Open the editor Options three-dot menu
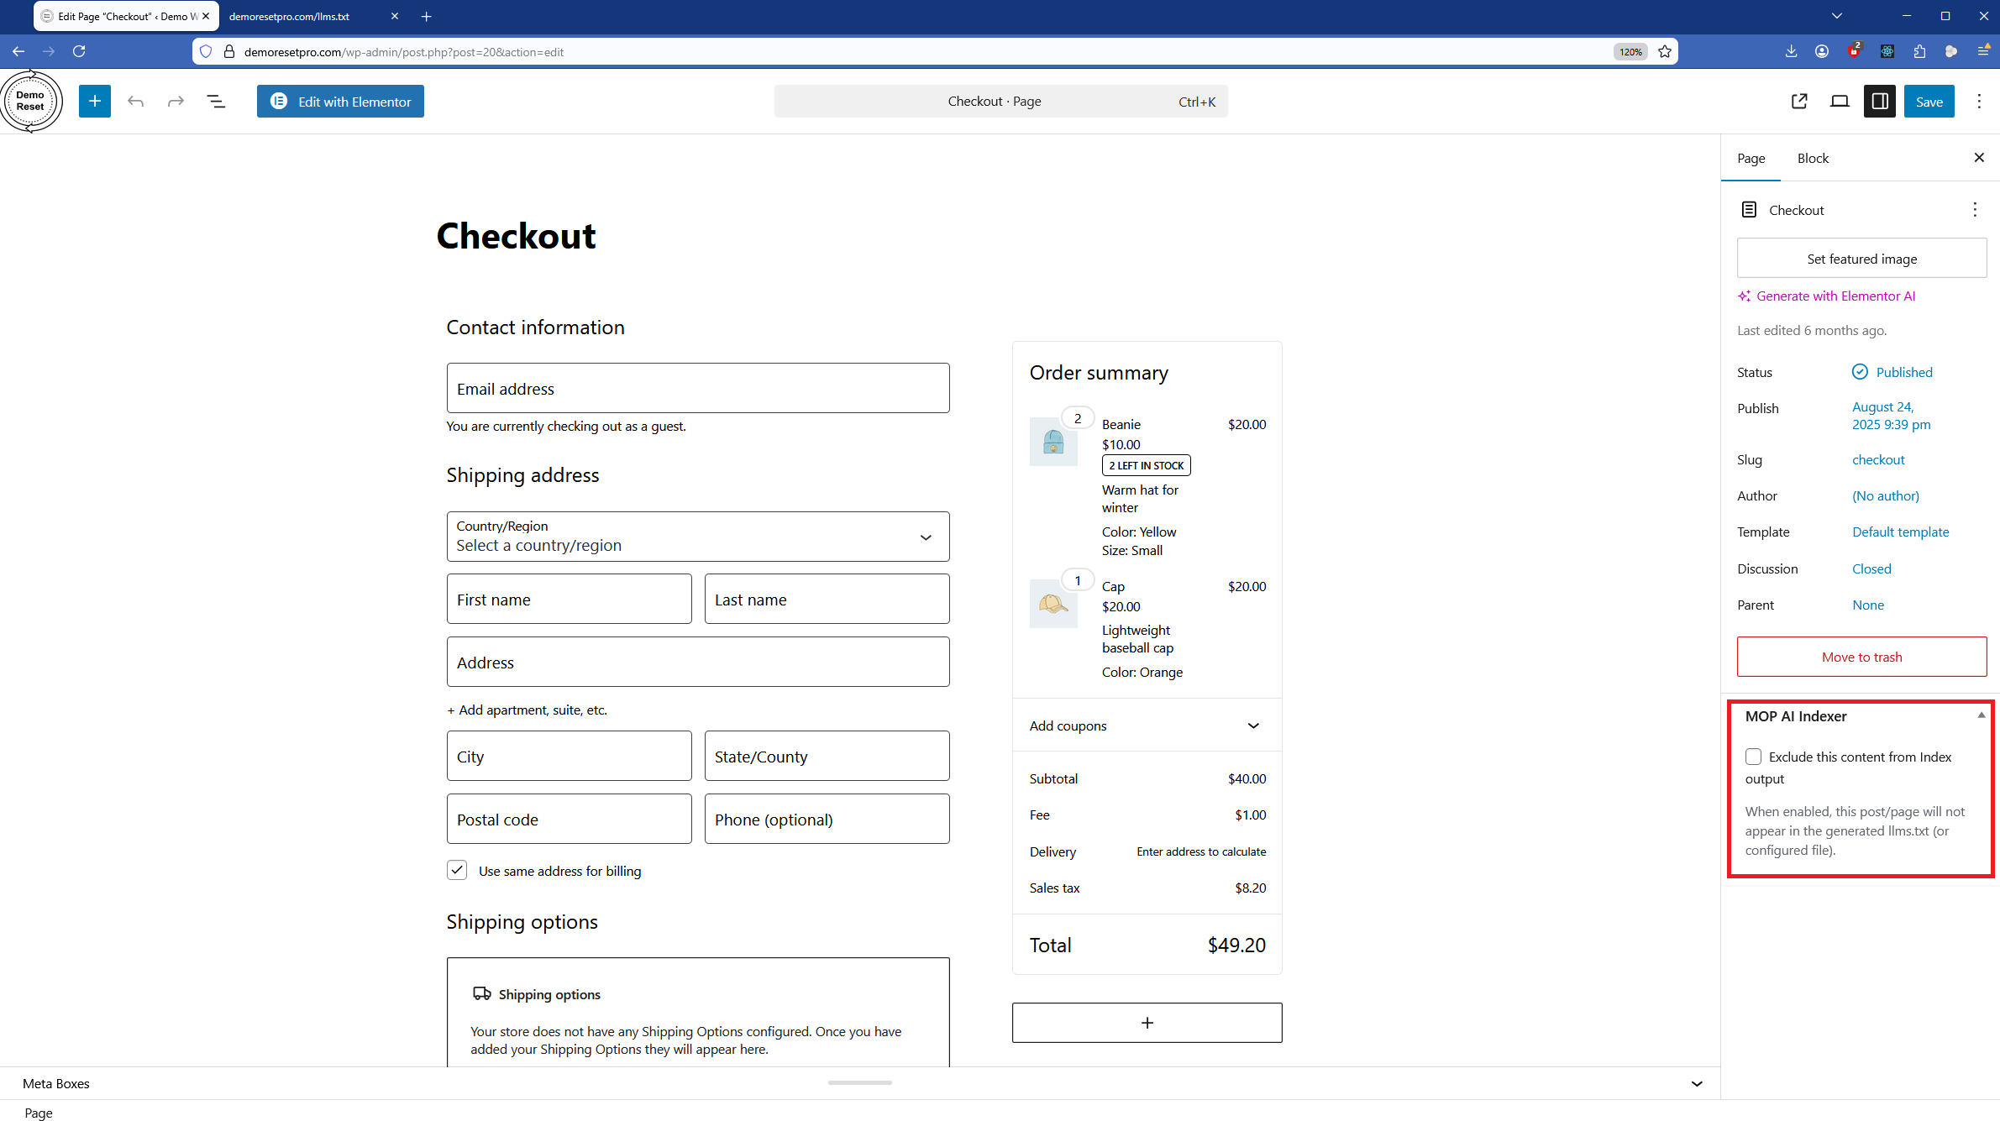 tap(1979, 102)
